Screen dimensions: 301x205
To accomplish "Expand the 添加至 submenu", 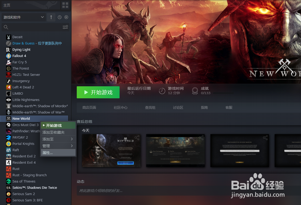I will (58, 139).
